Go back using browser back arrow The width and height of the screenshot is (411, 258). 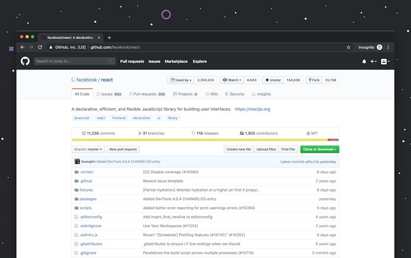coord(22,47)
